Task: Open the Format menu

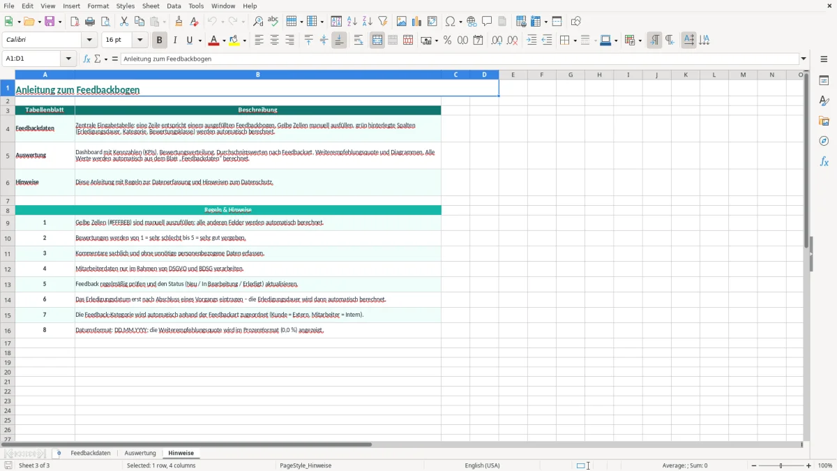Action: coord(98,6)
